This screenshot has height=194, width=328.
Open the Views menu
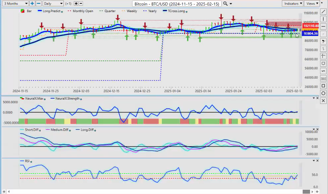click(312, 4)
